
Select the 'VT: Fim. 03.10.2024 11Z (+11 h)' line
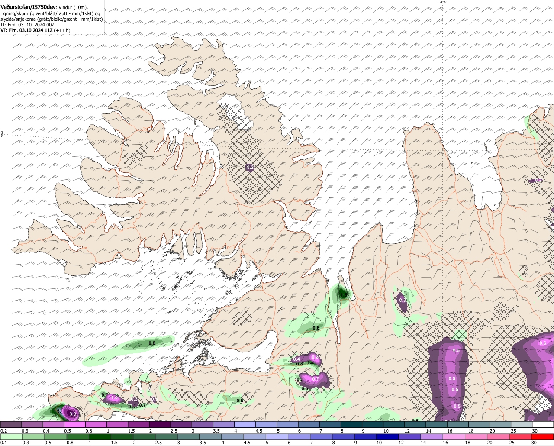pyautogui.click(x=35, y=30)
